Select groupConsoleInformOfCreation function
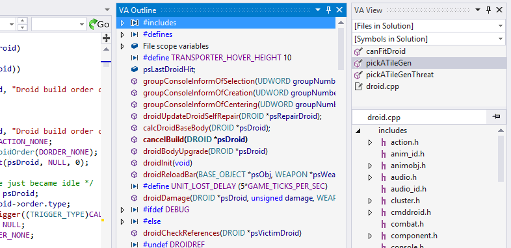Screen dimensions: 511x248 click(239, 93)
